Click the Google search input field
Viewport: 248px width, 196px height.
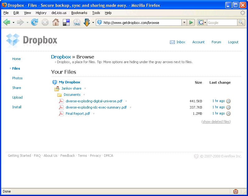(x=222, y=23)
